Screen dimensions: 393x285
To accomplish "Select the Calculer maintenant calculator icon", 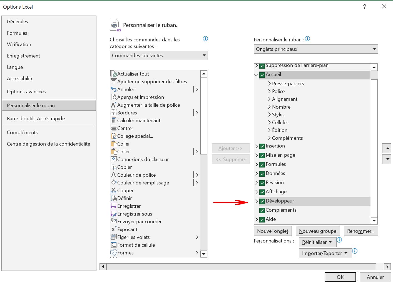I will pos(114,120).
